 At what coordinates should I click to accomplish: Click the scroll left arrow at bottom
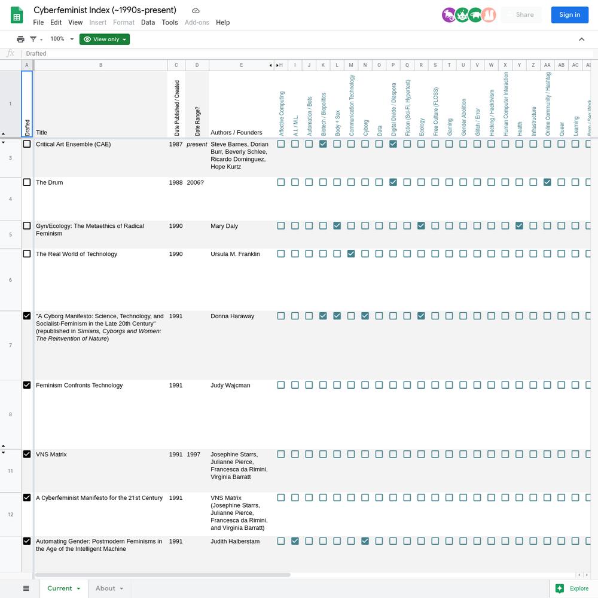point(579,575)
